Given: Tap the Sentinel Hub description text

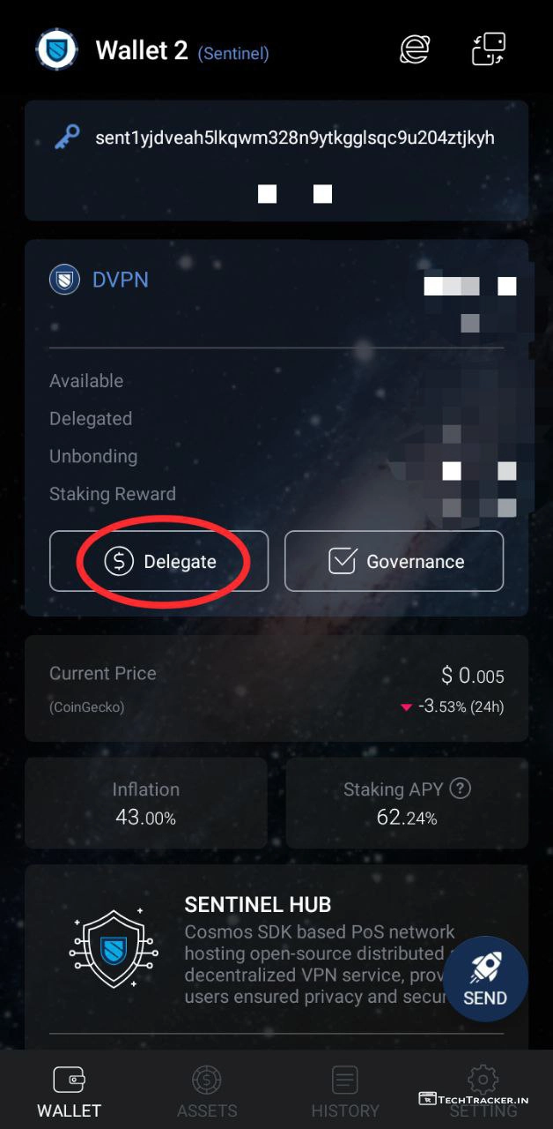Looking at the screenshot, I should [317, 964].
